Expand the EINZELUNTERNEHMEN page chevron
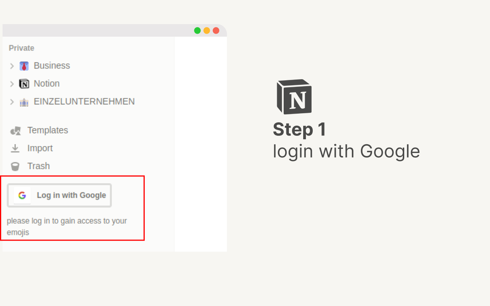 coord(12,102)
